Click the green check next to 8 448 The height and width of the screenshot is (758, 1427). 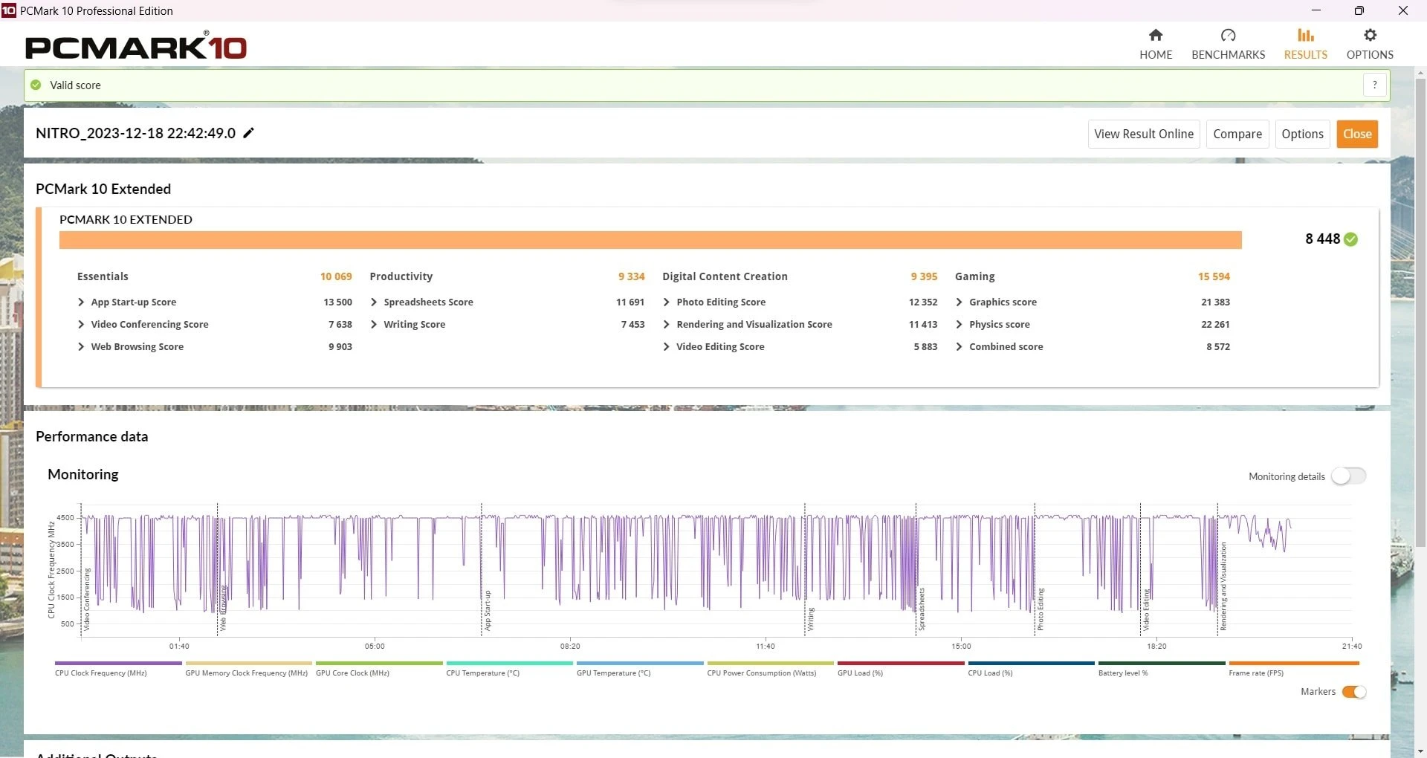[1351, 239]
